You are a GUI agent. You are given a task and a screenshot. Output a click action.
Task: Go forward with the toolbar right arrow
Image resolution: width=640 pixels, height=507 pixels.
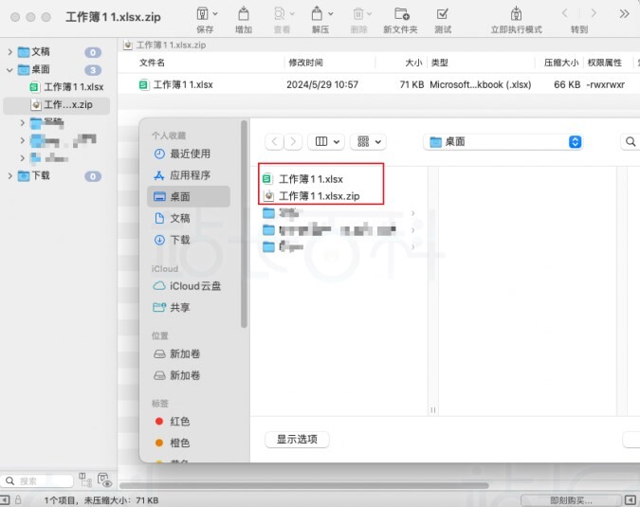(x=594, y=14)
